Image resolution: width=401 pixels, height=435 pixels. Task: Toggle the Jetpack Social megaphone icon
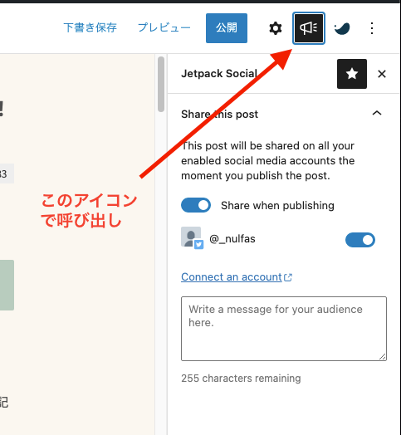coord(309,28)
